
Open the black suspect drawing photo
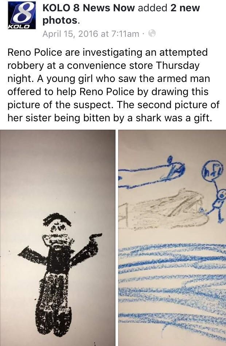pos(58,238)
